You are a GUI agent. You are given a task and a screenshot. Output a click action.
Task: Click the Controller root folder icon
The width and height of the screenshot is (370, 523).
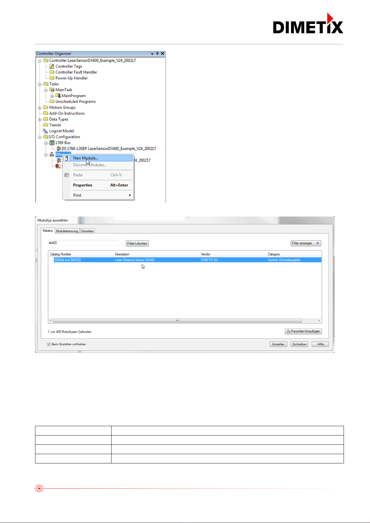click(46, 60)
